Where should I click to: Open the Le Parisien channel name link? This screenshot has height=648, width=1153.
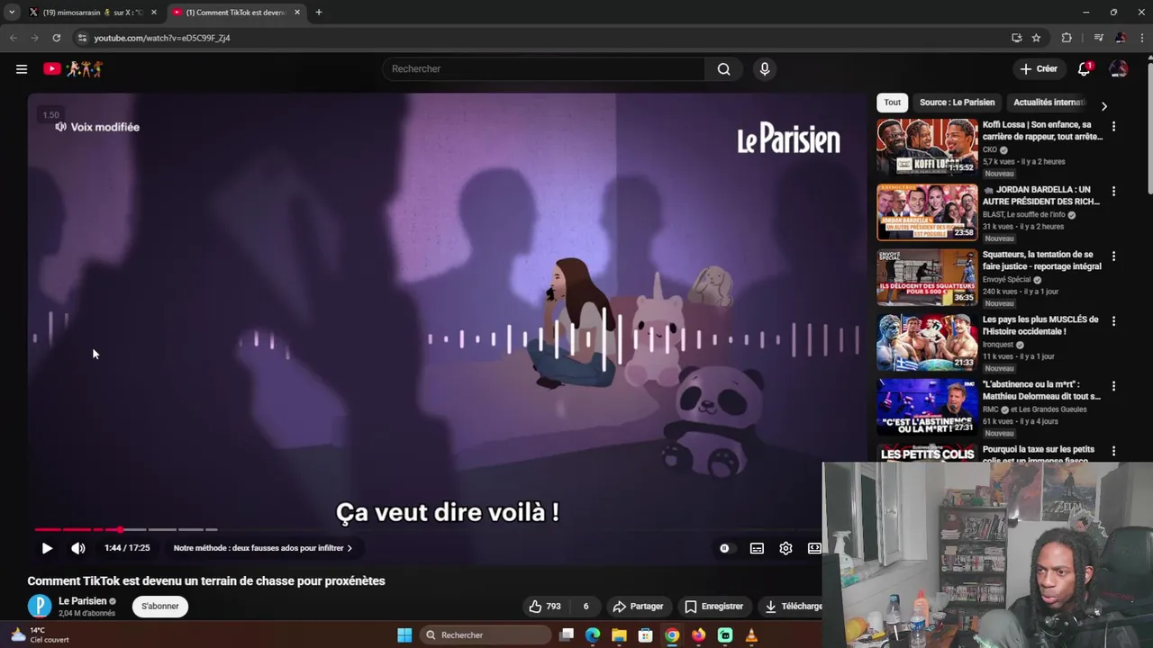coord(82,601)
